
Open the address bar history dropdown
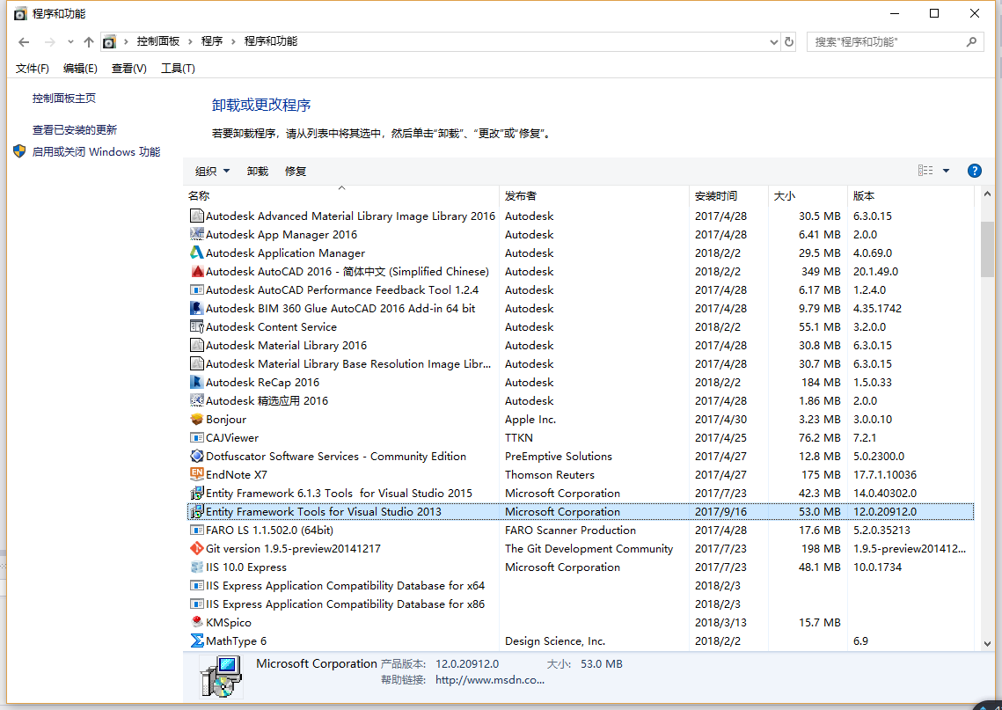[x=774, y=42]
